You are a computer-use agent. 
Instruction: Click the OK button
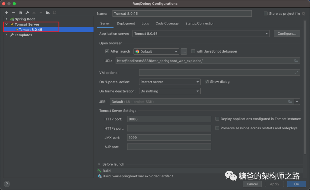pyautogui.click(x=296, y=184)
